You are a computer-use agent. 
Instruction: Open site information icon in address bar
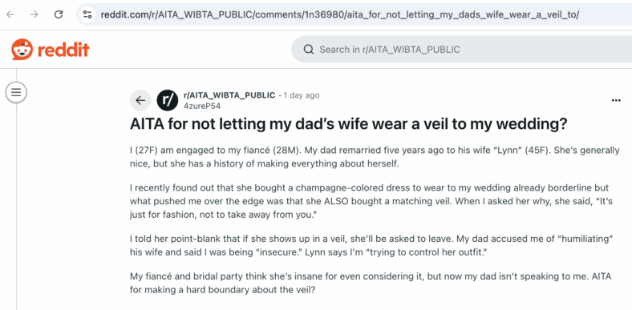(x=87, y=15)
